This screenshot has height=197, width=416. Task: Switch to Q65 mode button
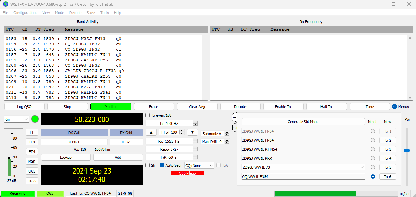pyautogui.click(x=32, y=171)
